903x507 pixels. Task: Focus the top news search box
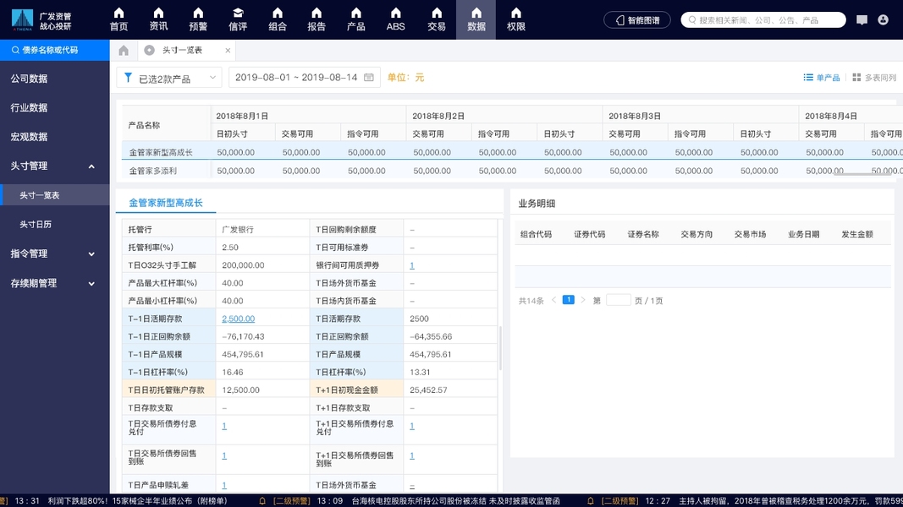point(763,20)
